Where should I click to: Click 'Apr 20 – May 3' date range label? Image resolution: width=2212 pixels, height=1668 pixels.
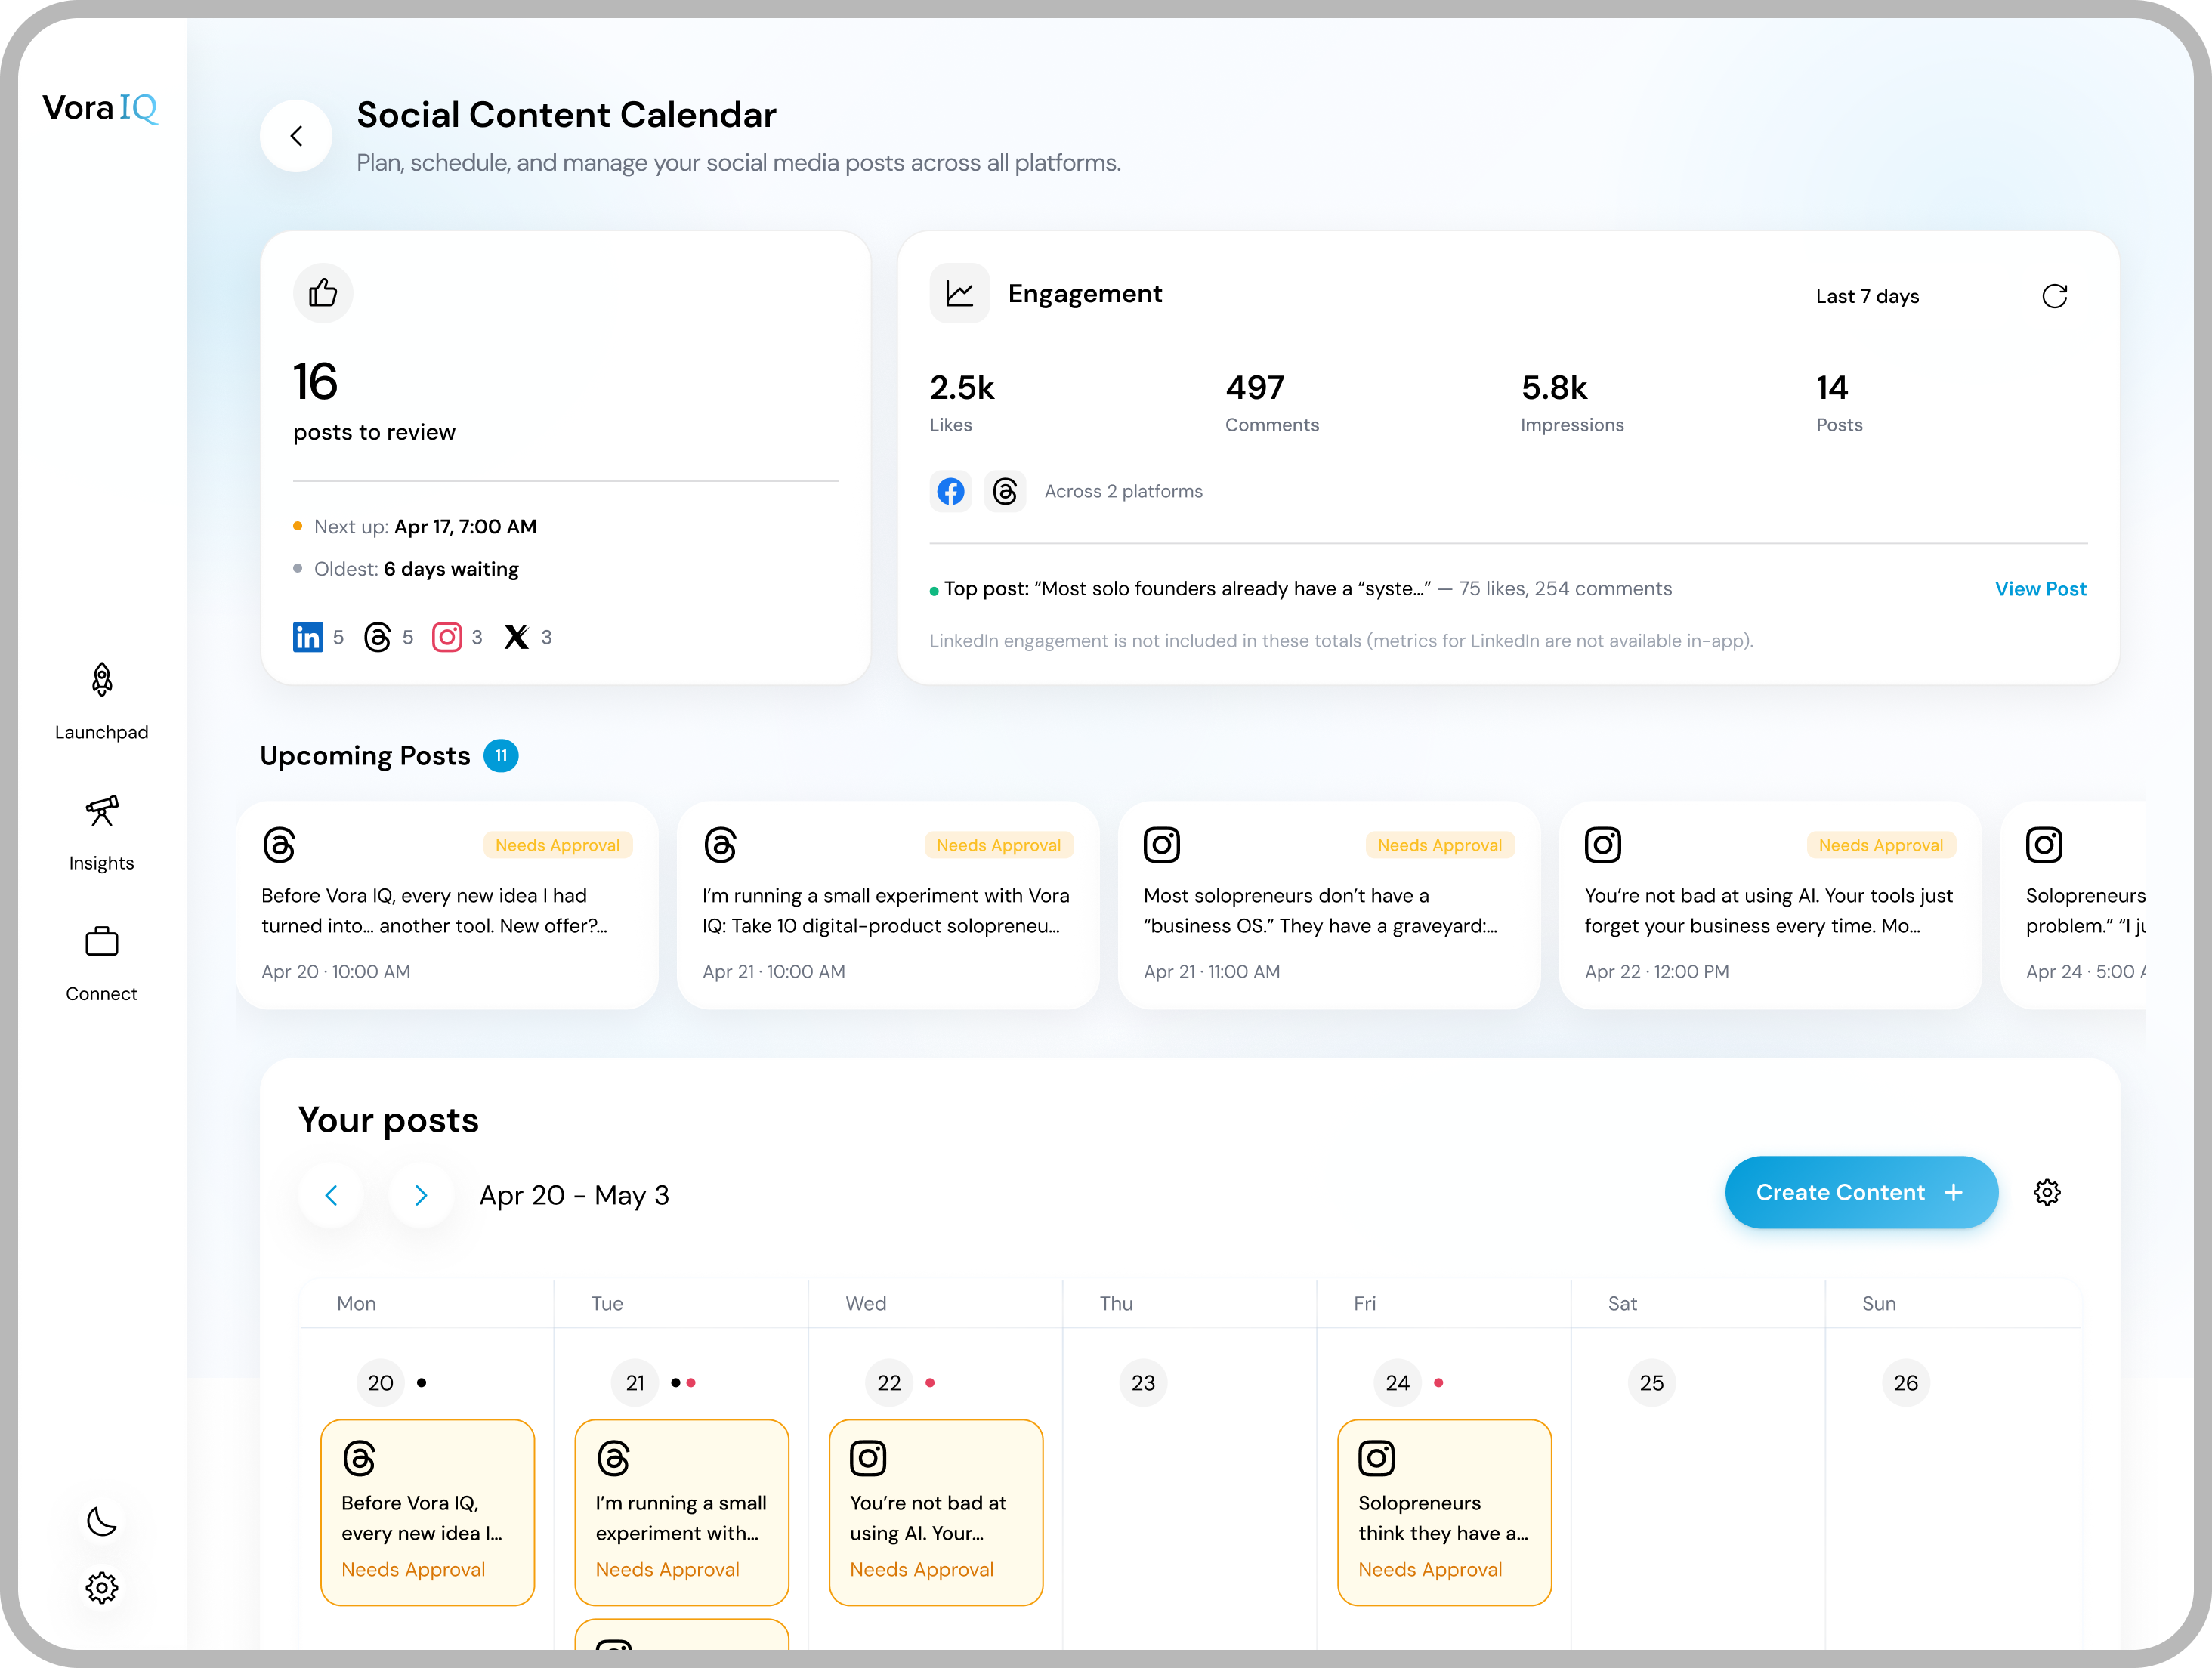pyautogui.click(x=574, y=1195)
